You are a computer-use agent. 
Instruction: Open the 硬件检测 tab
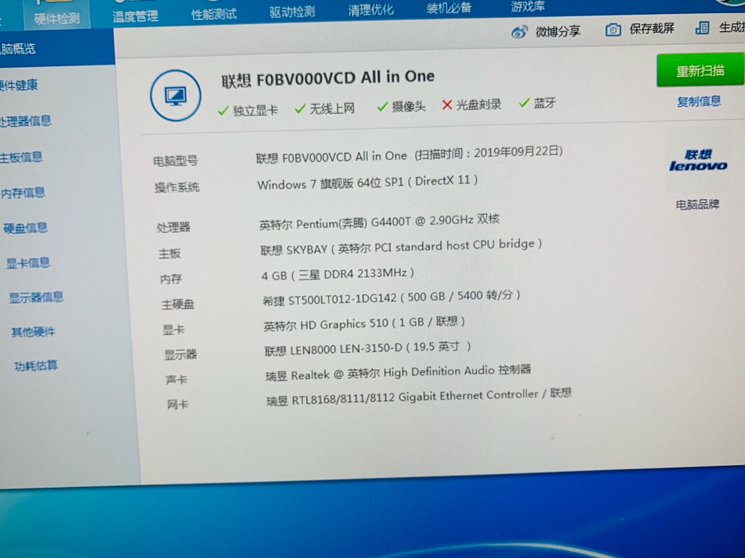[57, 18]
